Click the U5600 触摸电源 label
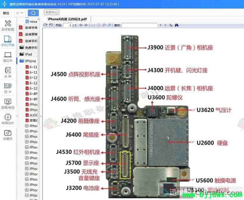Screen dimensions: 244x200 pyautogui.click(x=216, y=180)
